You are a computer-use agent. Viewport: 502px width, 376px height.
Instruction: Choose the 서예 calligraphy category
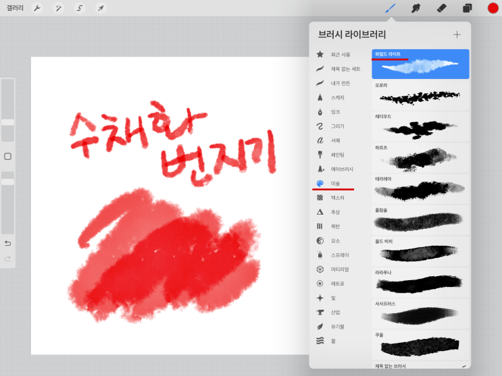tap(338, 140)
